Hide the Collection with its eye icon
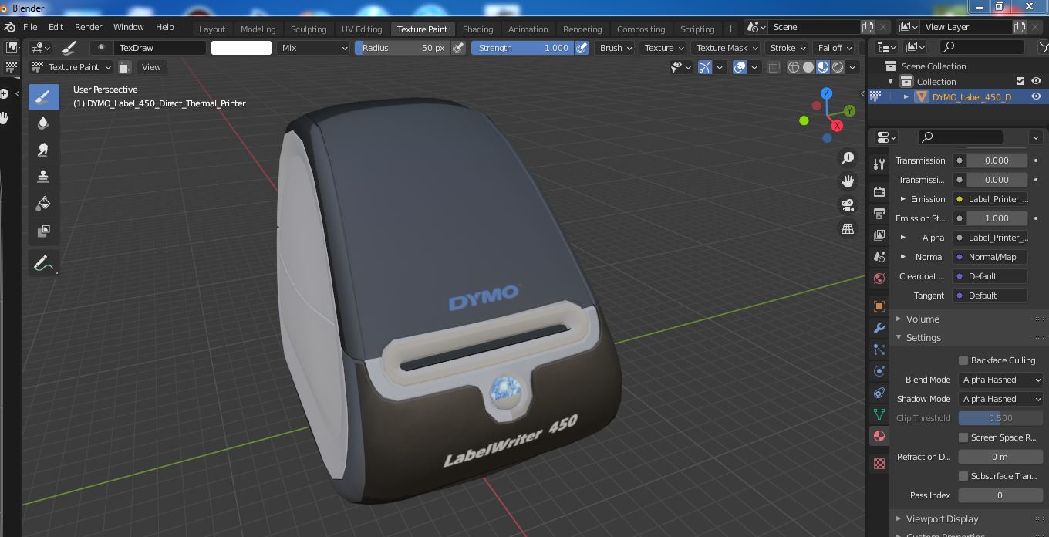The image size is (1049, 537). pyautogui.click(x=1036, y=81)
